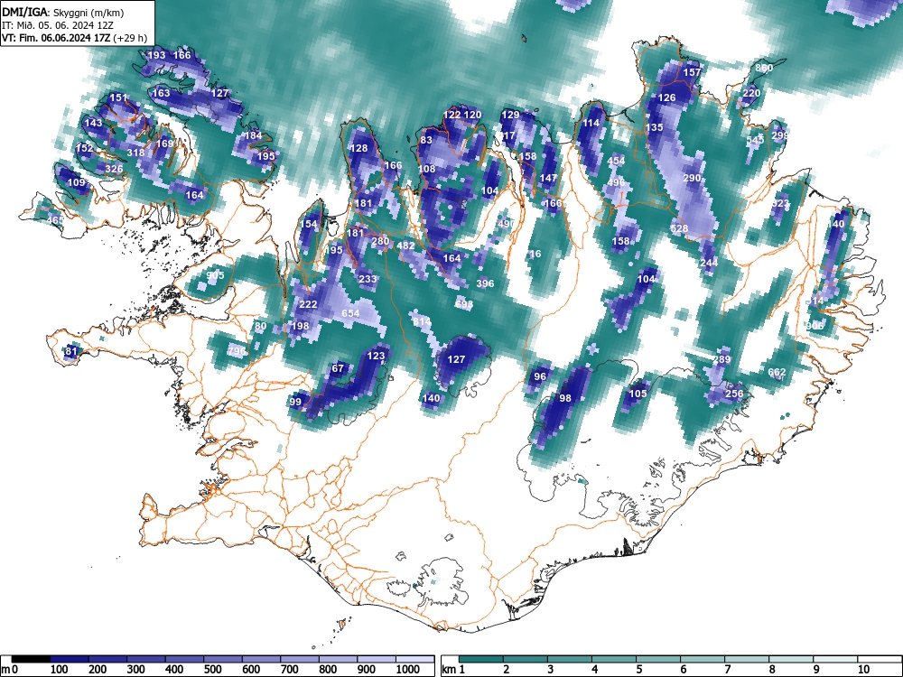The image size is (903, 677).
Task: Click the map value 326
Action: tap(114, 169)
